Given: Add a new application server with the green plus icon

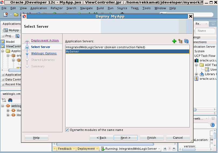Looking at the screenshot, I should point(174,41).
